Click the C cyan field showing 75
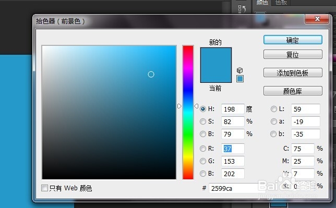336x208 pixels. [303, 149]
